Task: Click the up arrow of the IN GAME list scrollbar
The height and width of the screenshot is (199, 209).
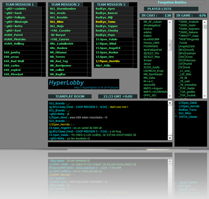Action: [205, 22]
